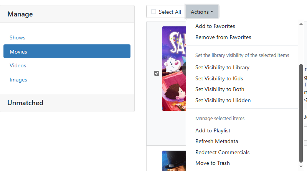This screenshot has width=307, height=171.
Task: Expand the Unmatched section header
Action: (25, 103)
